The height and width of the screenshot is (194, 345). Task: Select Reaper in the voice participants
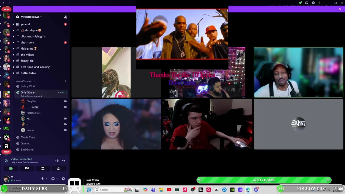click(x=30, y=130)
